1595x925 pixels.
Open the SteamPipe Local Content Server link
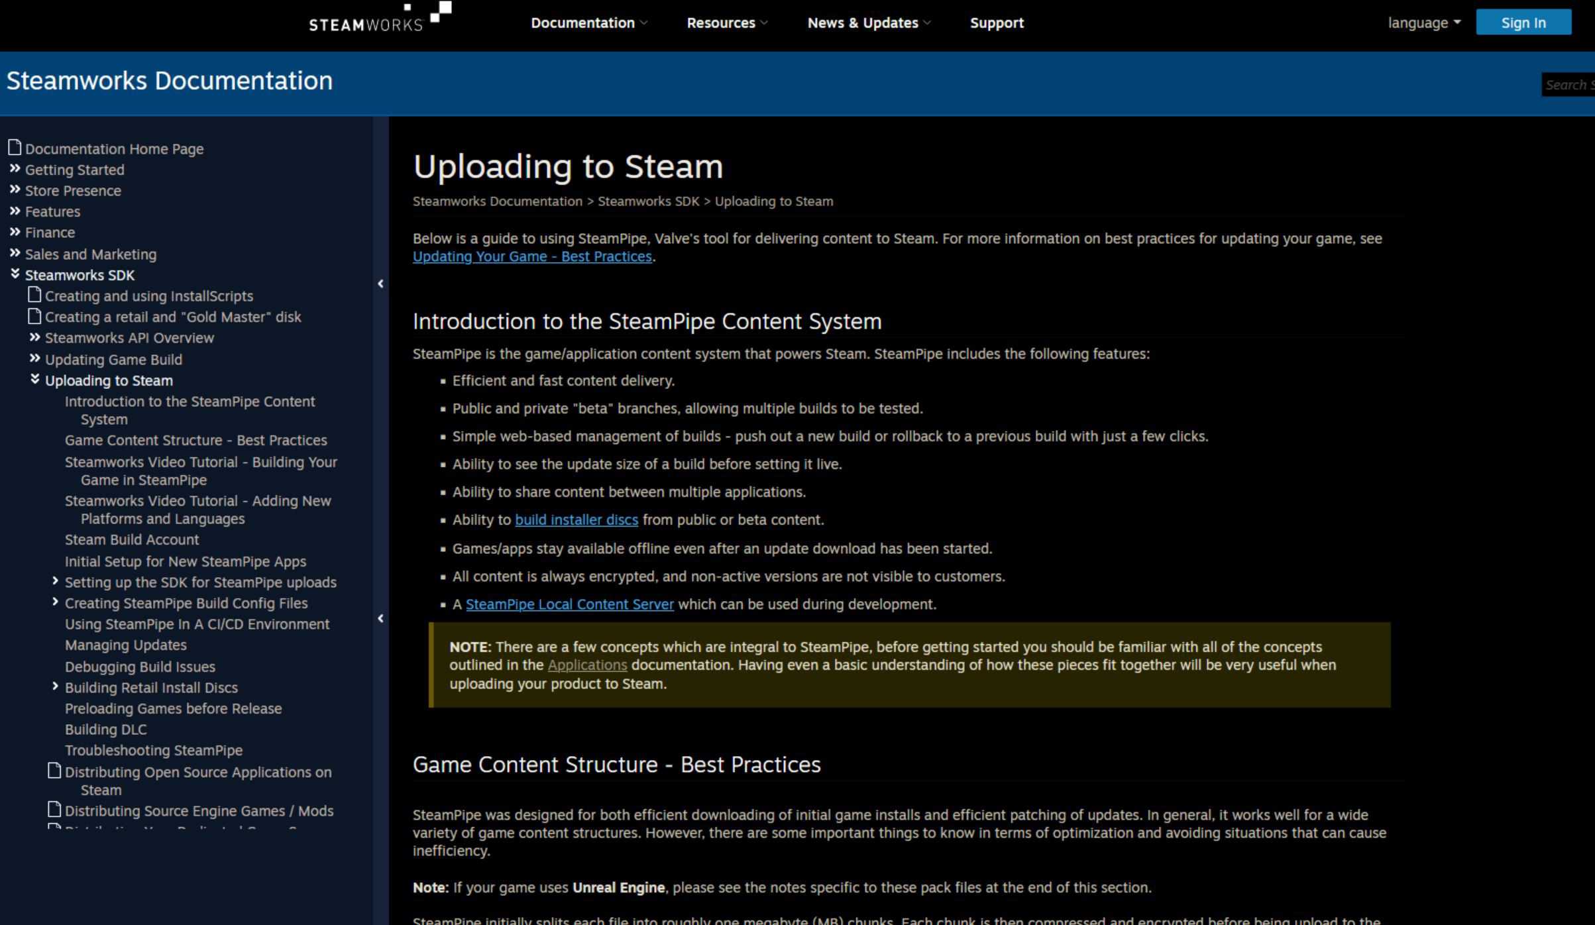point(570,604)
